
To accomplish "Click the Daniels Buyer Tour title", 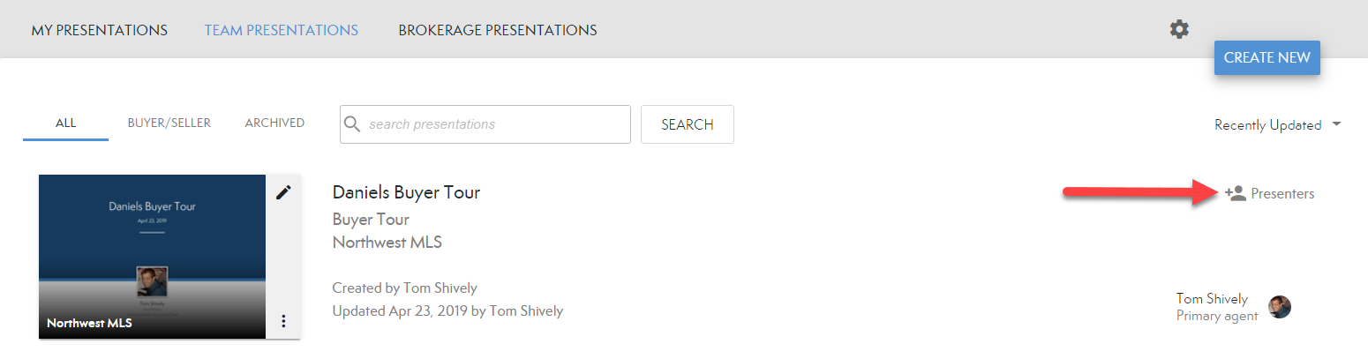I will tap(406, 192).
